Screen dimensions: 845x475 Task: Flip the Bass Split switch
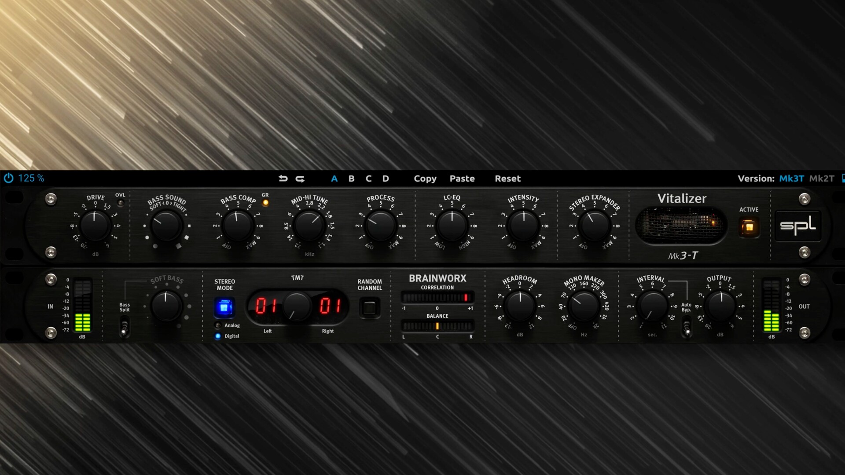coord(125,328)
